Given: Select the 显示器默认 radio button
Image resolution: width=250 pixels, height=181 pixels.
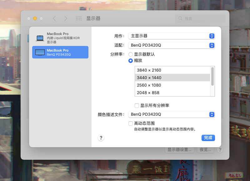Looking at the screenshot, I should click(x=131, y=54).
